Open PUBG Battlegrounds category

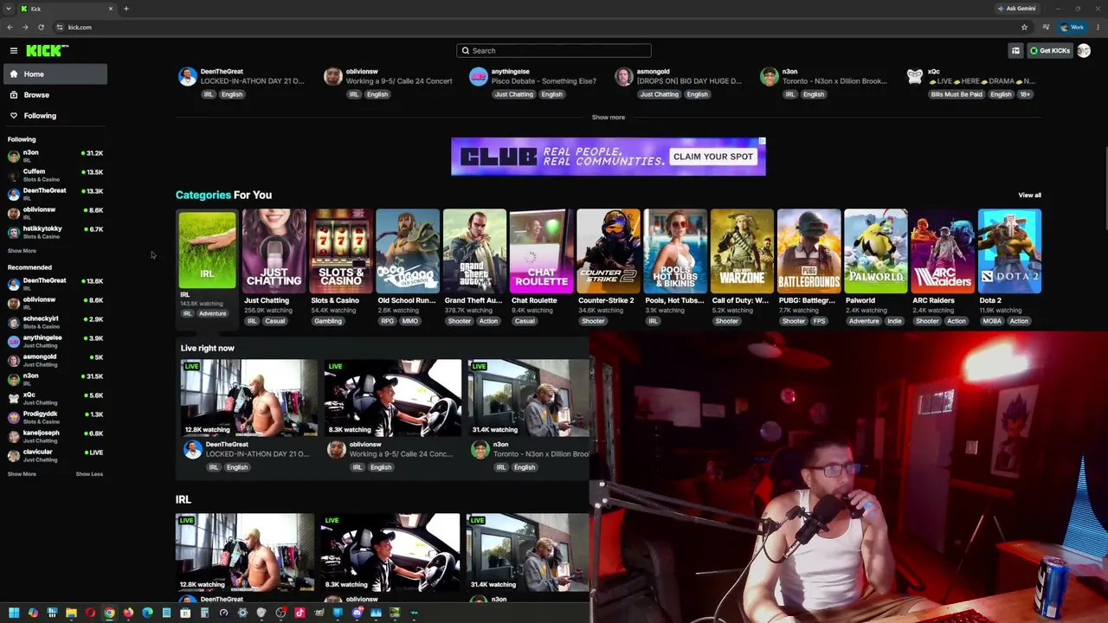(x=808, y=252)
